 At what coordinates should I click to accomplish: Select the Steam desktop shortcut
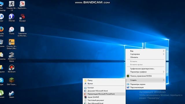tap(12, 94)
